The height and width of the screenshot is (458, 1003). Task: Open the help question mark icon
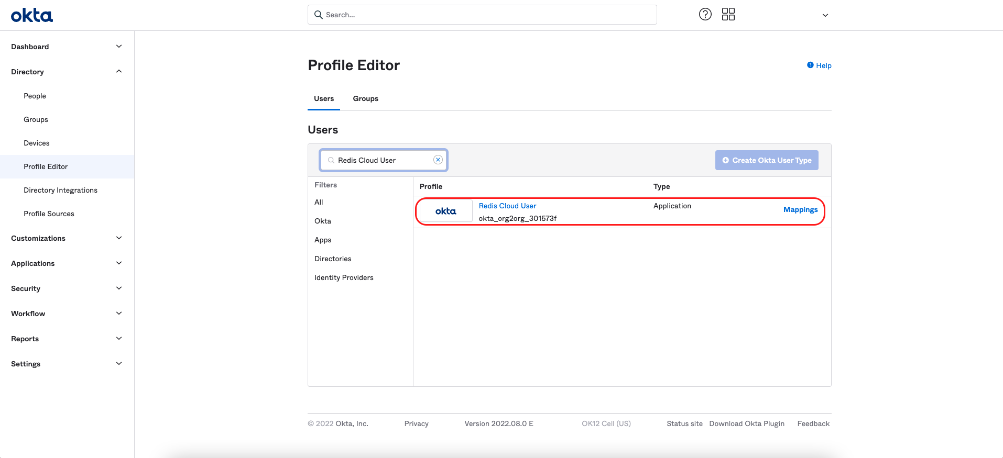coord(705,15)
